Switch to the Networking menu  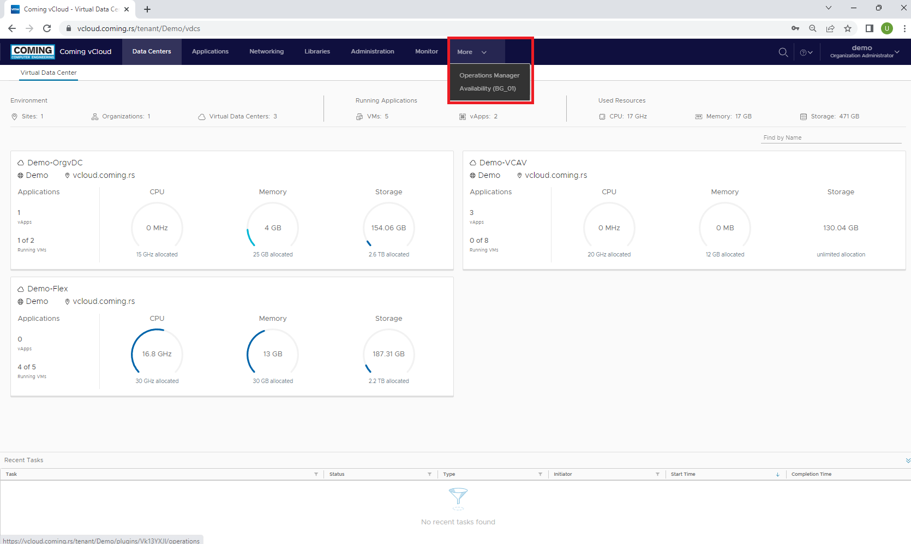pos(266,51)
